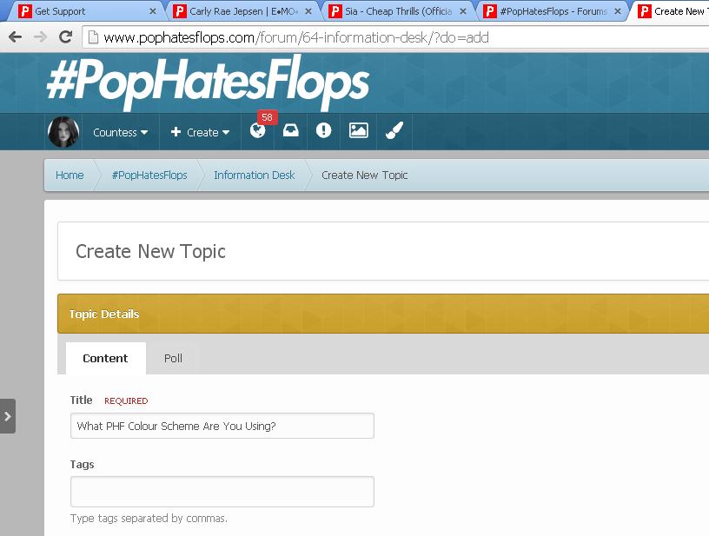Open the gallery image icon
This screenshot has height=536, width=709.
click(358, 131)
